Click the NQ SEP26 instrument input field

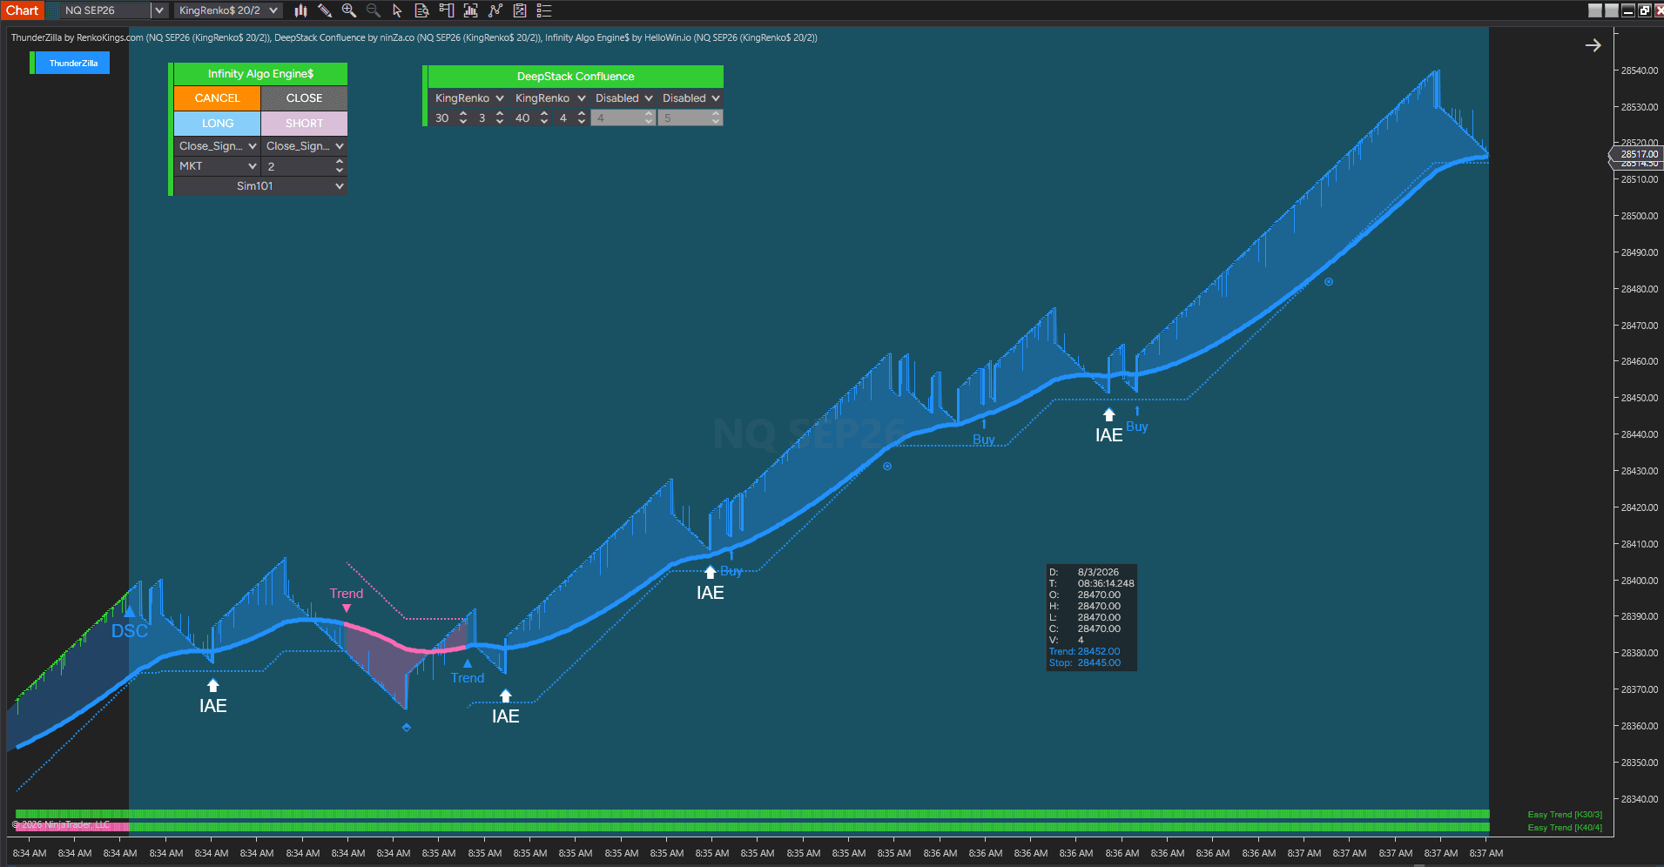[x=105, y=10]
